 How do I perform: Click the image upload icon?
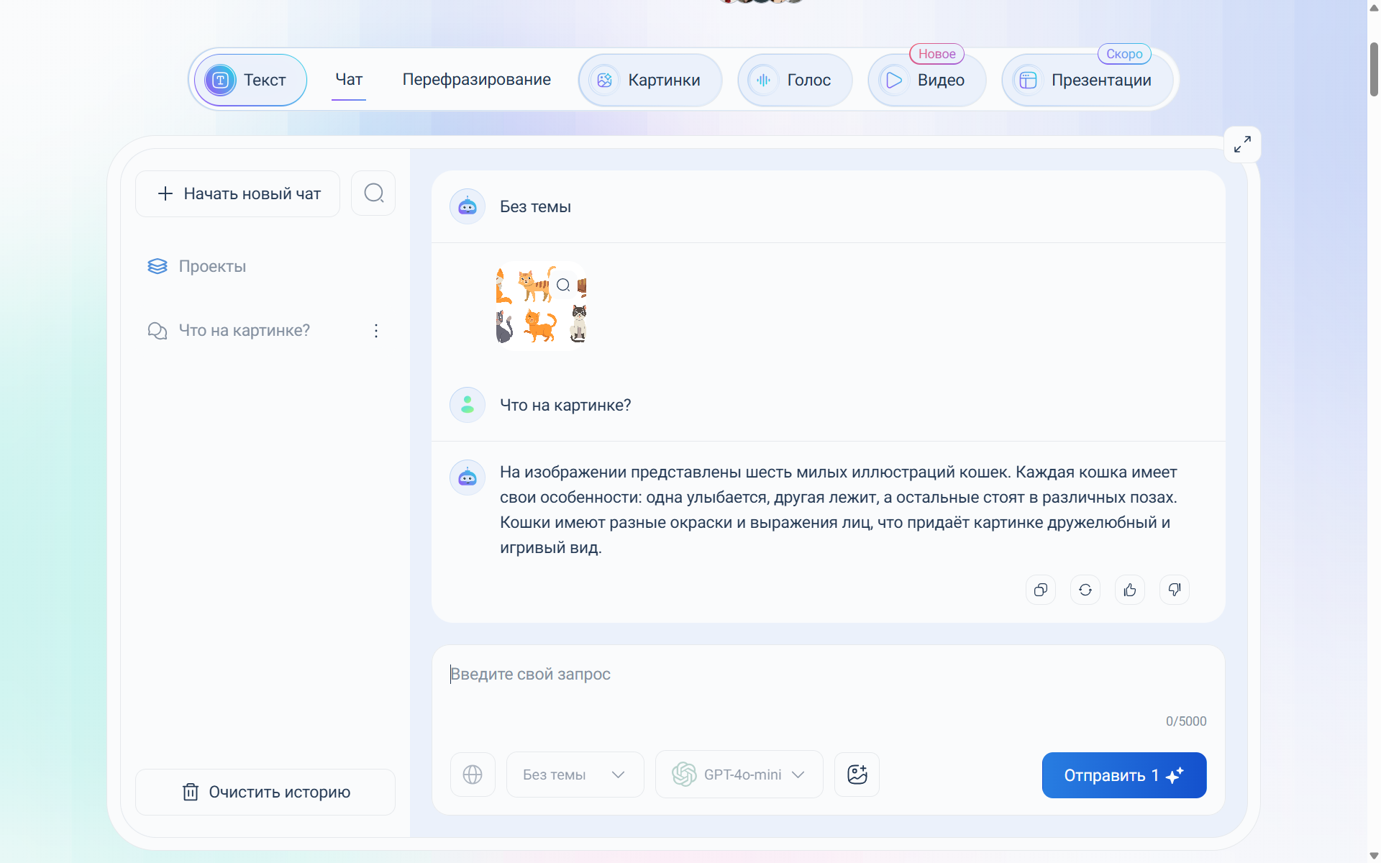tap(857, 775)
